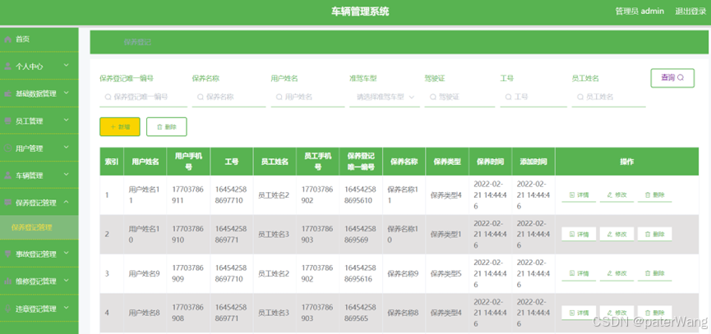This screenshot has height=334, width=711.
Task: Click the person icon beside 个人中心
Action: pyautogui.click(x=7, y=66)
